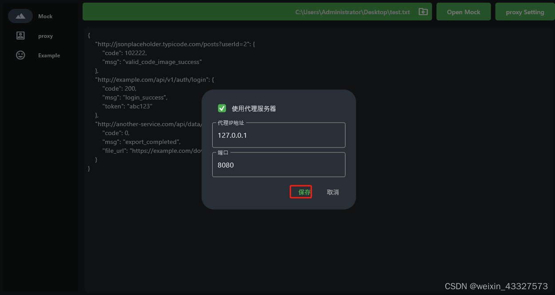555x295 pixels.
Task: Select the proxy portrait icon in sidebar
Action: pos(20,36)
